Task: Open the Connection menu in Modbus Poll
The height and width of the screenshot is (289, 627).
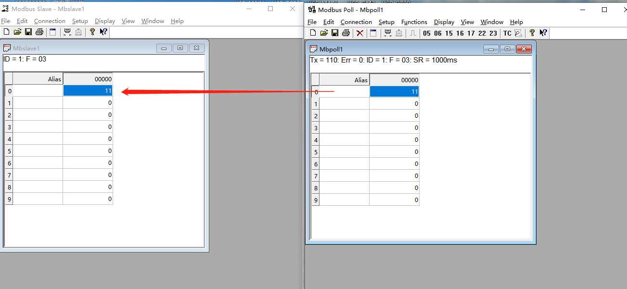Action: point(356,22)
